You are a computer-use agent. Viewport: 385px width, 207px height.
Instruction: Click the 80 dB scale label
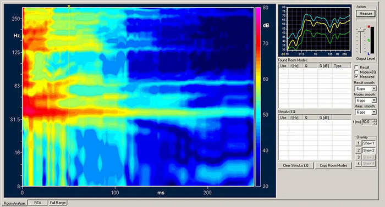pos(265,8)
